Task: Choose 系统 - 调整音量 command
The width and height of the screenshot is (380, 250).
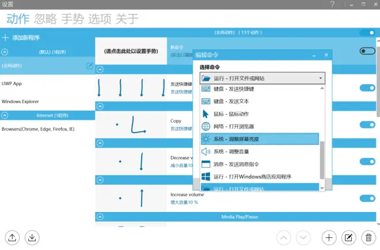Action: point(260,151)
